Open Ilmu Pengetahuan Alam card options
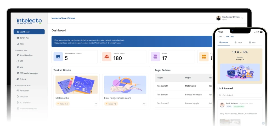Viewport: 272px width, 126px height. [144, 104]
